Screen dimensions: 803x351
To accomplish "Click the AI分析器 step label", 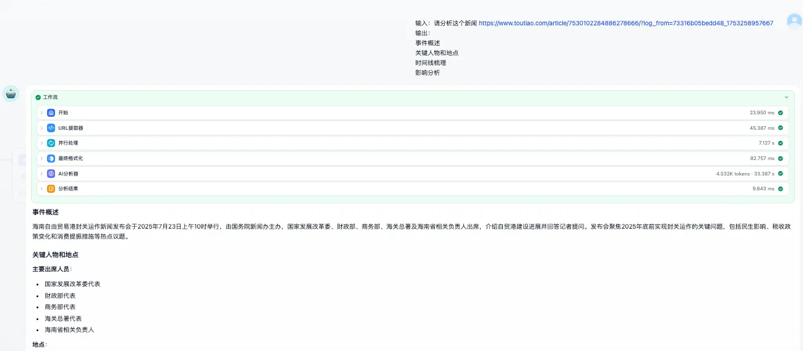I will [x=68, y=174].
